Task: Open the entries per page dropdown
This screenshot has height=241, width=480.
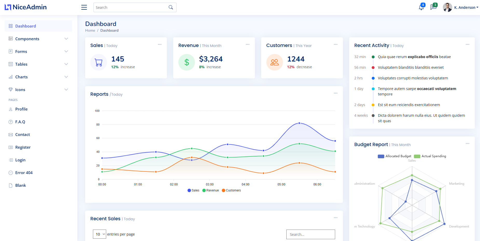Action: [99, 234]
